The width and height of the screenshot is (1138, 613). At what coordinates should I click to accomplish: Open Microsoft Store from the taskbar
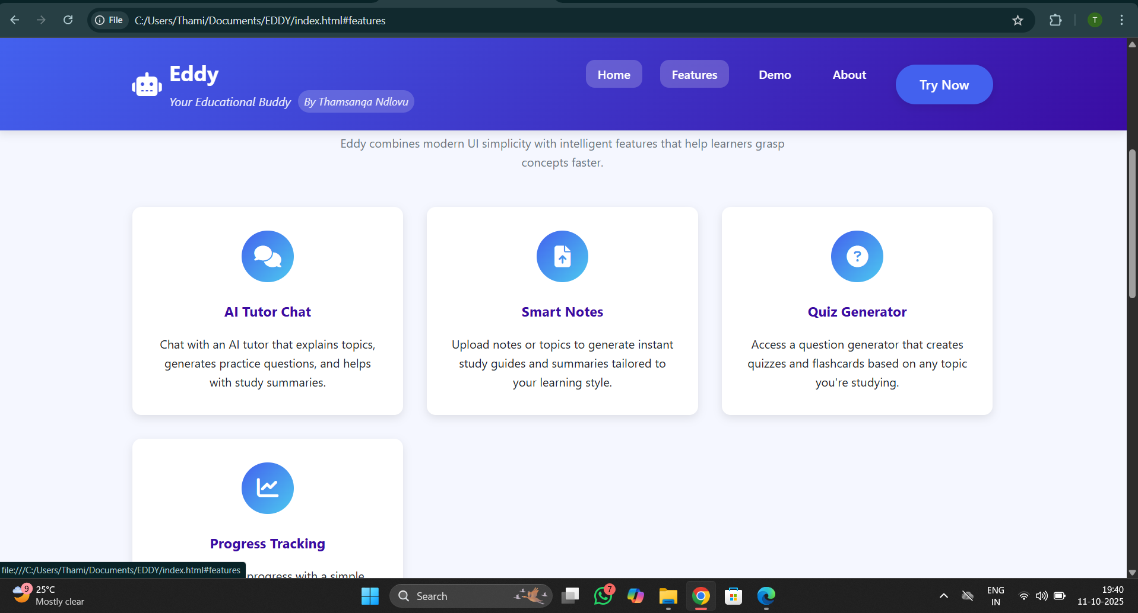pos(734,596)
